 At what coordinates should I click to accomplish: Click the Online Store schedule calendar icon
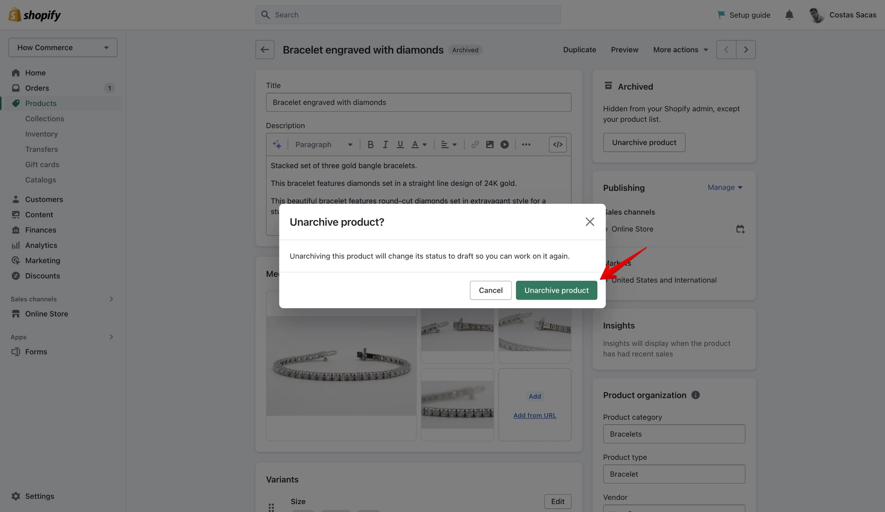[740, 229]
